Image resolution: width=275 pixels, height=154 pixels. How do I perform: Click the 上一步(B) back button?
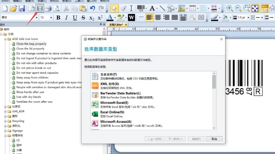(154, 139)
